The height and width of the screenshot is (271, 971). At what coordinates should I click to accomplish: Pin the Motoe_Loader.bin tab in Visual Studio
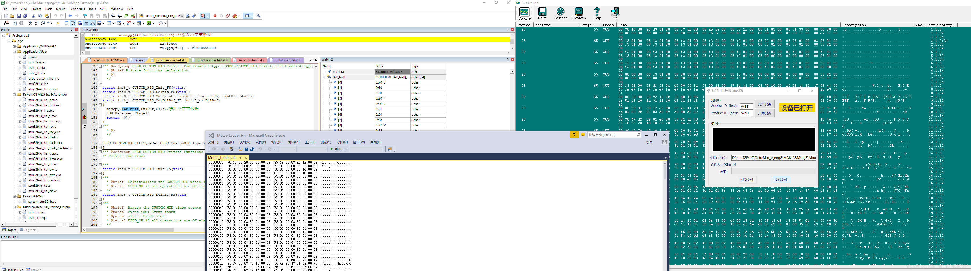point(241,158)
